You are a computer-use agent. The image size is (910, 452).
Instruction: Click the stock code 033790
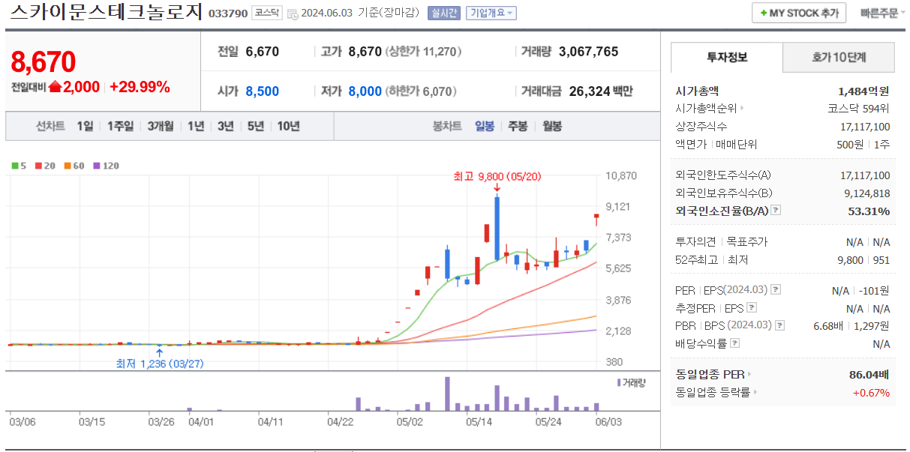(x=227, y=14)
